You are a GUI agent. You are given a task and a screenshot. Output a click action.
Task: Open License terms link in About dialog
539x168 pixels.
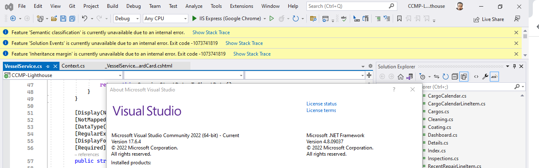click(321, 110)
